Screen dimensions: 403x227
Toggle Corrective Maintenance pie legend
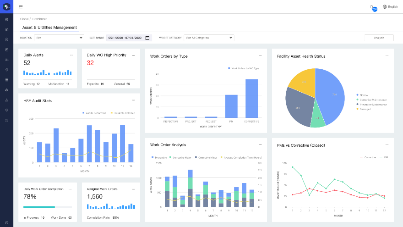pyautogui.click(x=371, y=100)
